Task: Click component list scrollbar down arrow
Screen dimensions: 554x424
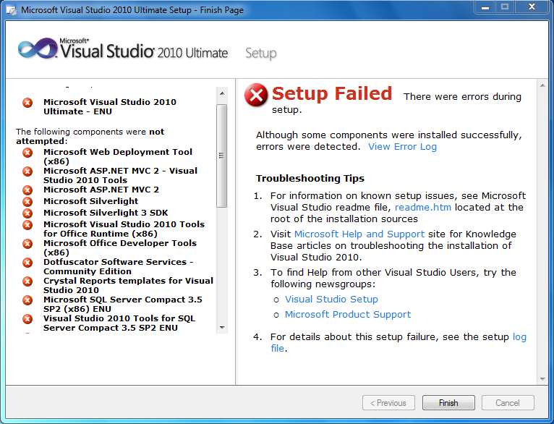Action: click(x=222, y=328)
